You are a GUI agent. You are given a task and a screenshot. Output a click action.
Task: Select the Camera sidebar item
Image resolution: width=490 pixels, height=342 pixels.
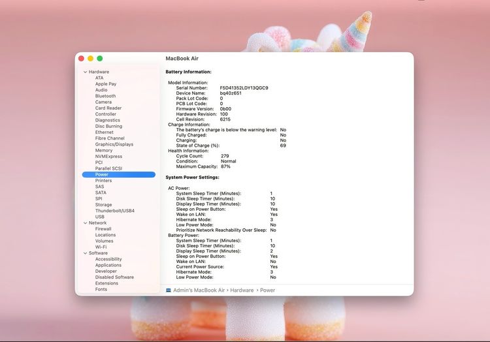103,102
